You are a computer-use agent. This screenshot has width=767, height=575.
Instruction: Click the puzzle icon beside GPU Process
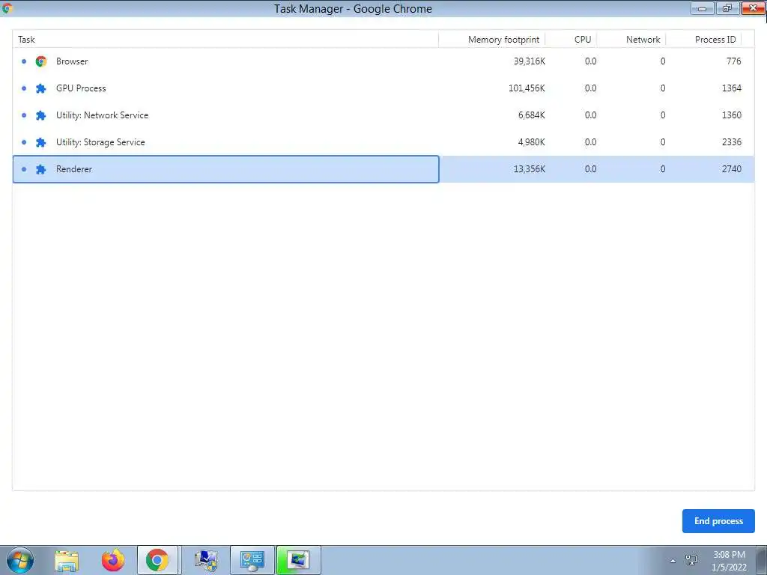coord(41,88)
